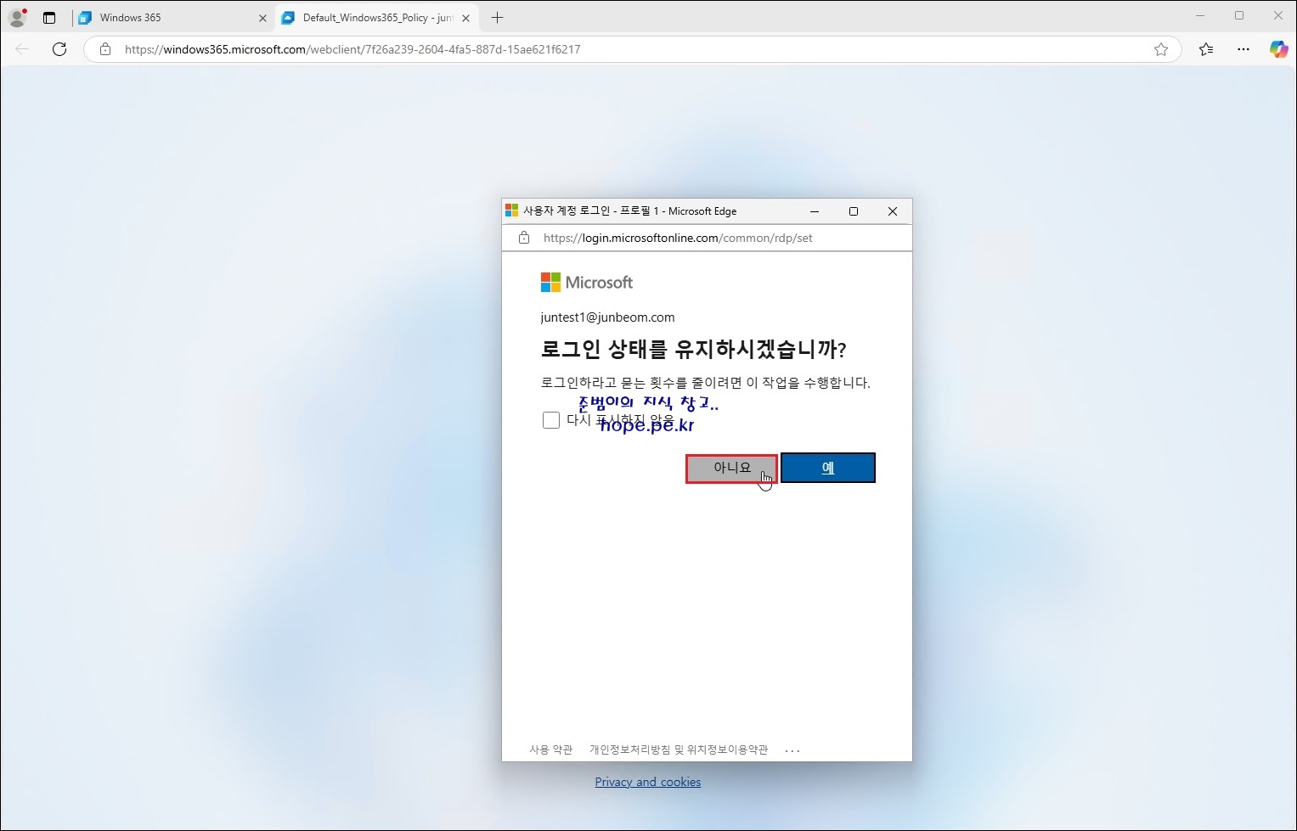Open the footer ellipsis more options

click(x=792, y=750)
